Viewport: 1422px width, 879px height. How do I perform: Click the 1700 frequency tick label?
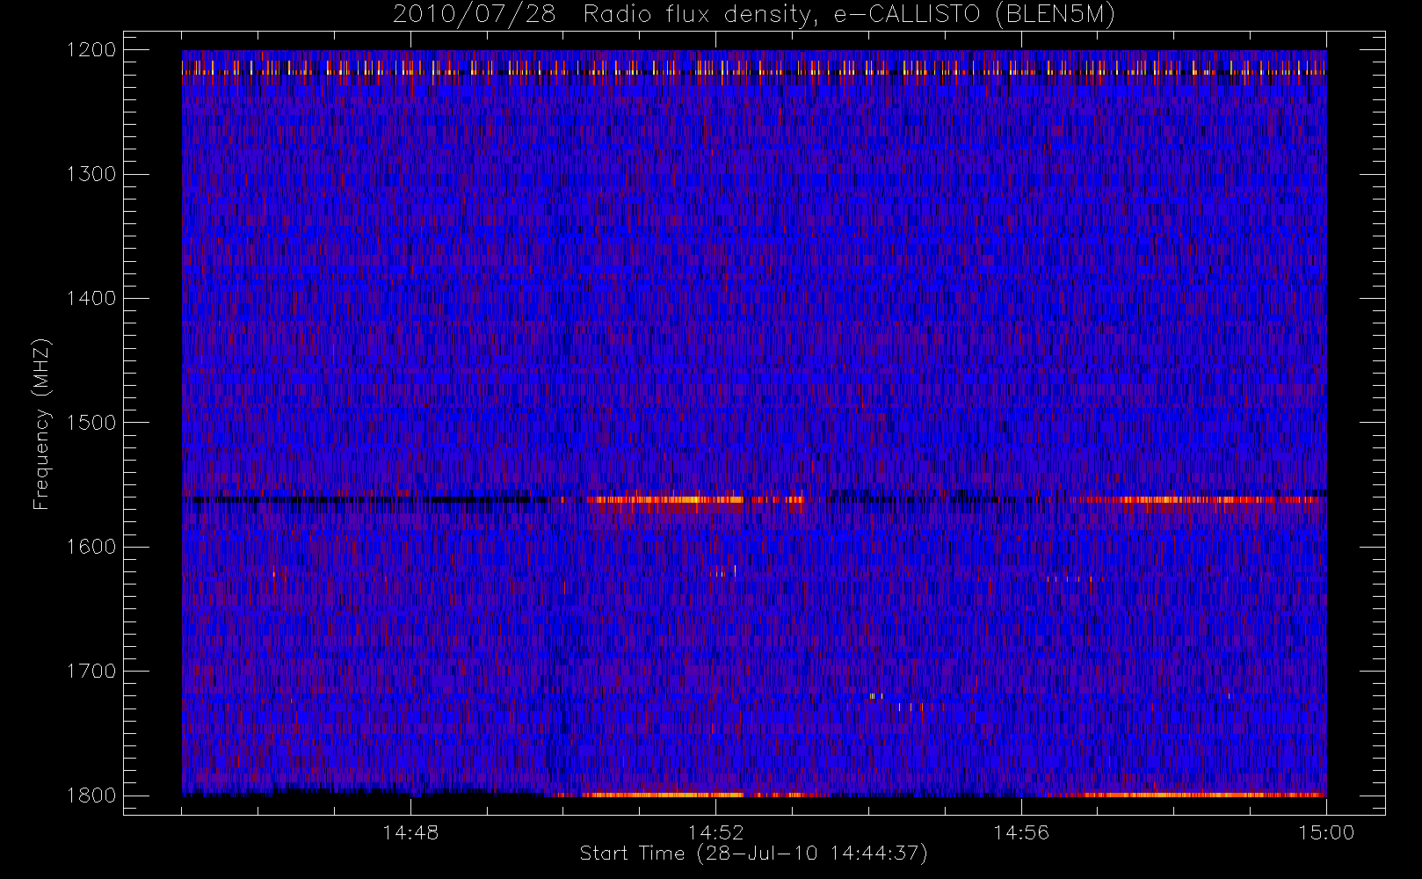point(91,671)
